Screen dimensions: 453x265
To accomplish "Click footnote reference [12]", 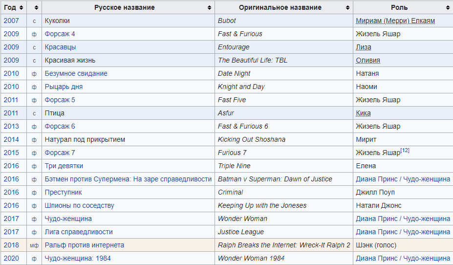I will [x=405, y=150].
